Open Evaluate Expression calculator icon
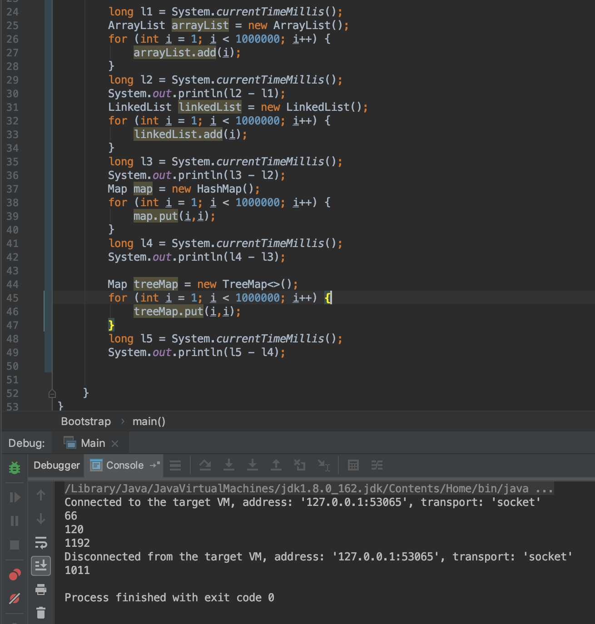This screenshot has width=595, height=624. [x=353, y=465]
